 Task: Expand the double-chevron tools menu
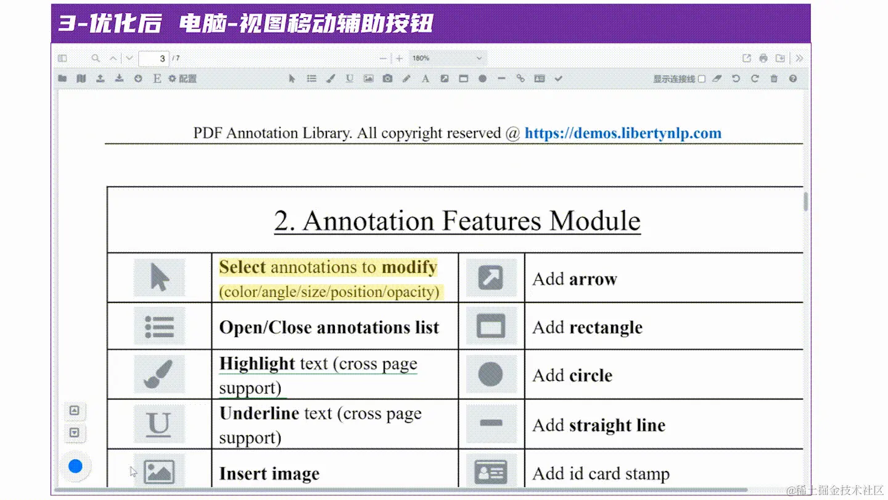[799, 59]
